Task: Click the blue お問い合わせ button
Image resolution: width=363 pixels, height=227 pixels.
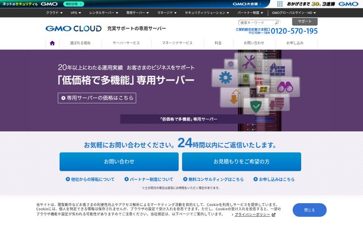Action: 119,162
